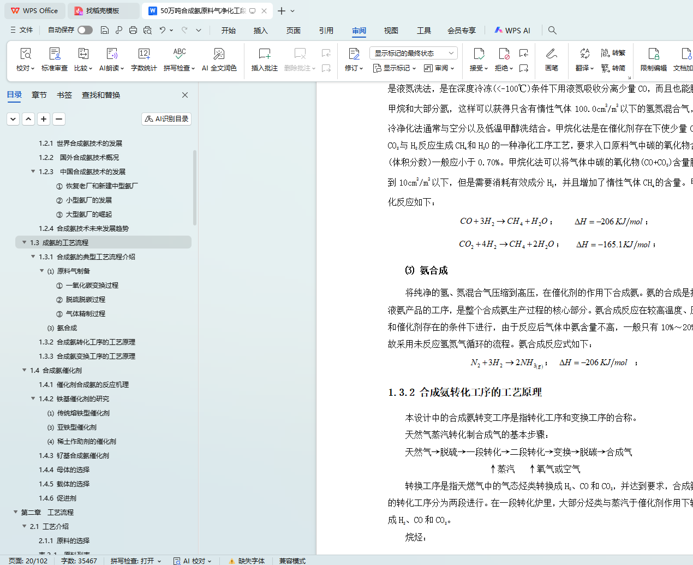
Task: Open the 显示标记的最终状态 dropdown
Action: [413, 53]
